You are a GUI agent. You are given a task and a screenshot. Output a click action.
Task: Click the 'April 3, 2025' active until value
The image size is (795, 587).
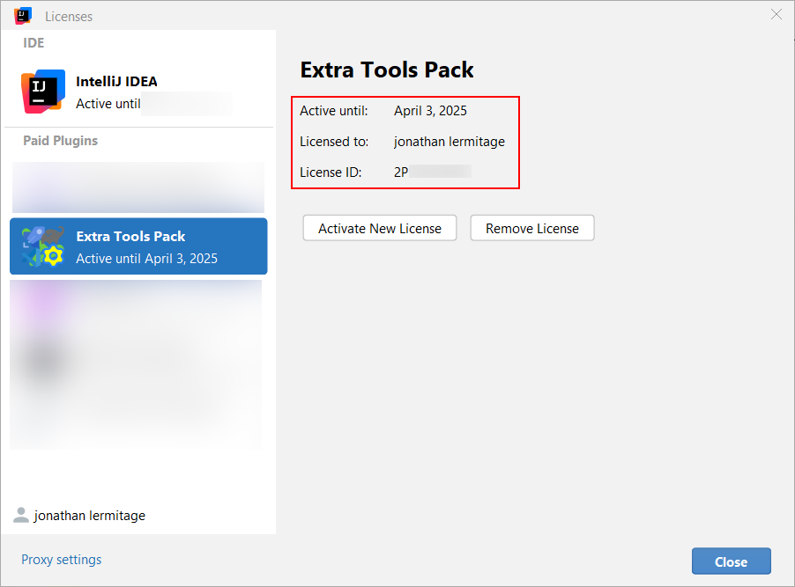430,111
